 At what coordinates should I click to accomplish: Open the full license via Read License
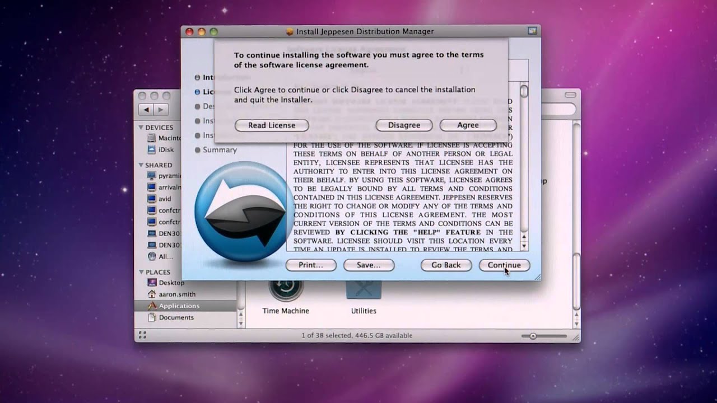[272, 125]
